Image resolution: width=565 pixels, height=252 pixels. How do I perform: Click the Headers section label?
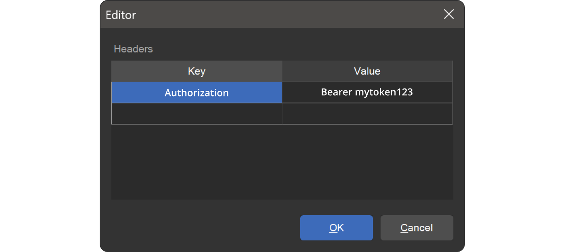(133, 49)
